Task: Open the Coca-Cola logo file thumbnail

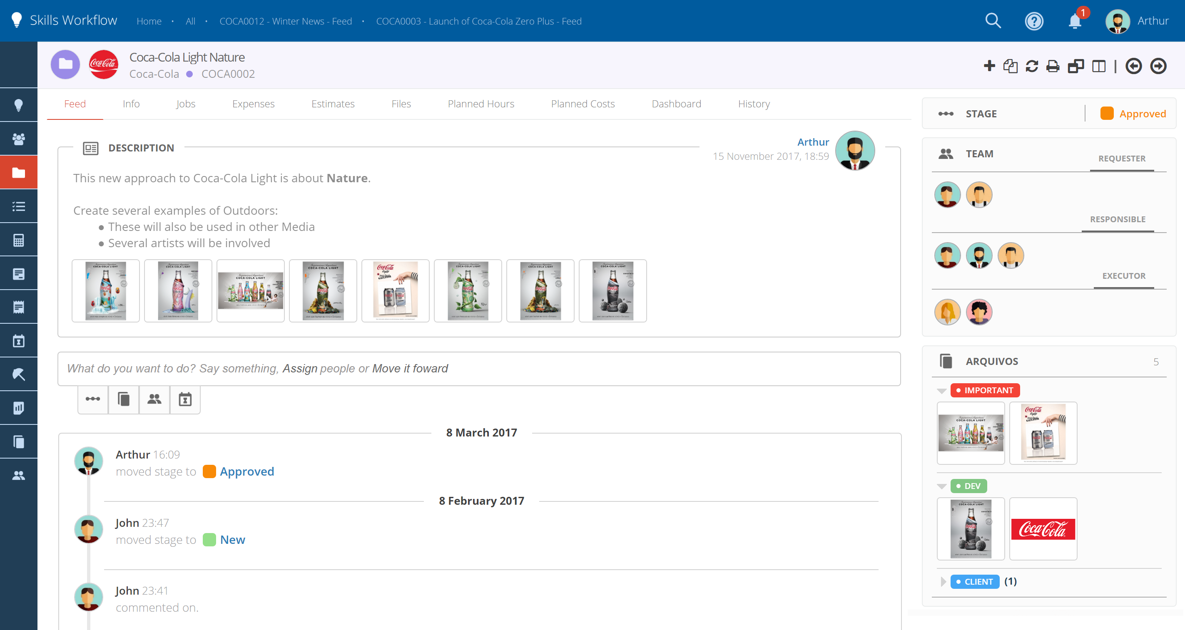Action: 1043,529
